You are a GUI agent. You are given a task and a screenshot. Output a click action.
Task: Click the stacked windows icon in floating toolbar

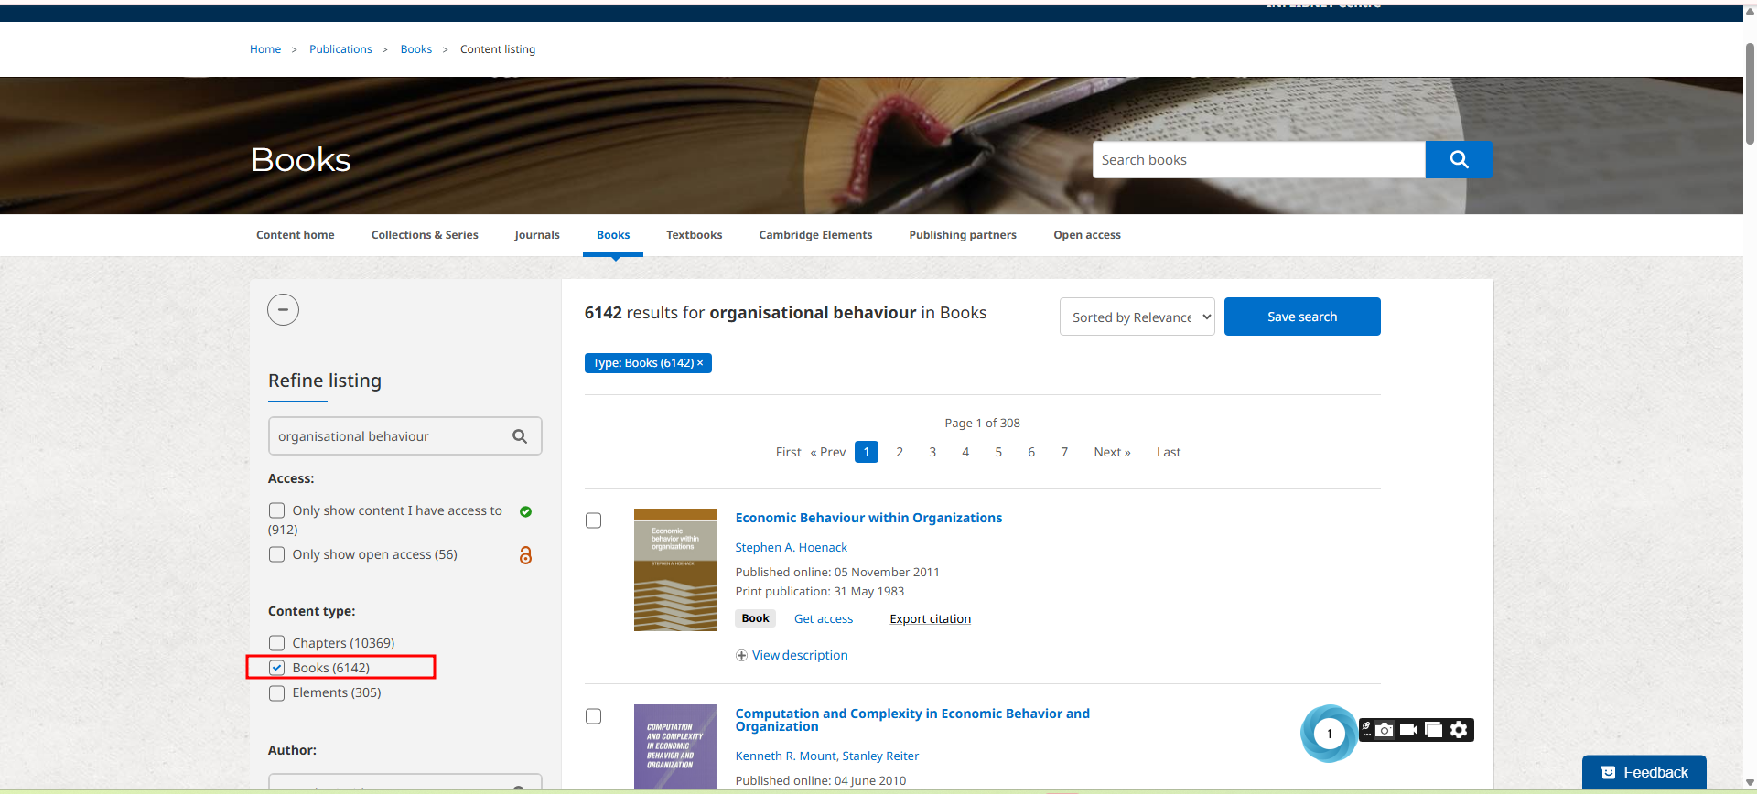1434,730
